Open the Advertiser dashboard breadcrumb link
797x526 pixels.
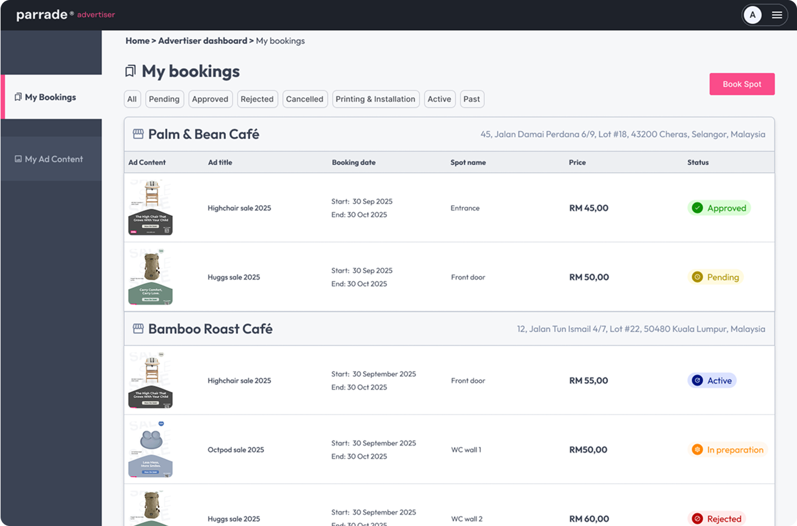pos(202,40)
